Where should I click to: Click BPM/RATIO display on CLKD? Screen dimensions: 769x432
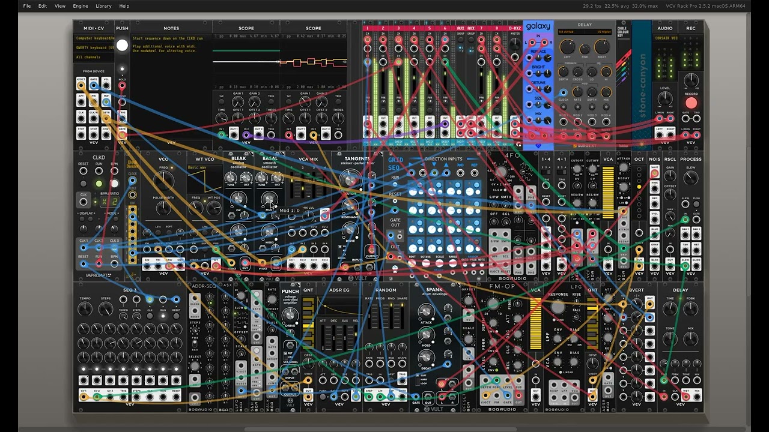(109, 202)
